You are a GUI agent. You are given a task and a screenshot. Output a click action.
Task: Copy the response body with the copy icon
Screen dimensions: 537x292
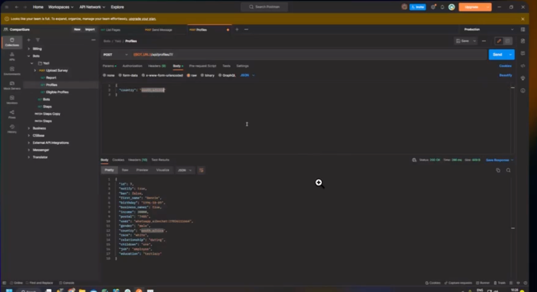pyautogui.click(x=498, y=170)
